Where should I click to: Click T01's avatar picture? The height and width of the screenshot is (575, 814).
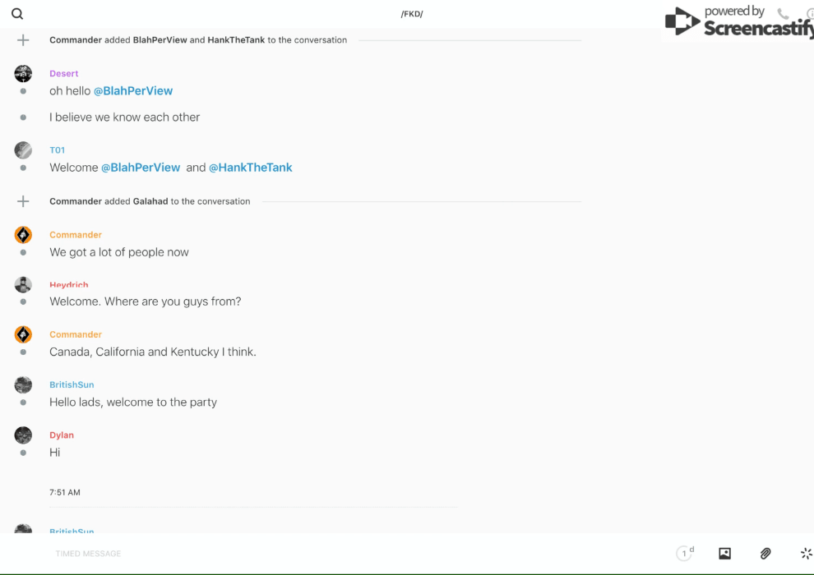23,150
